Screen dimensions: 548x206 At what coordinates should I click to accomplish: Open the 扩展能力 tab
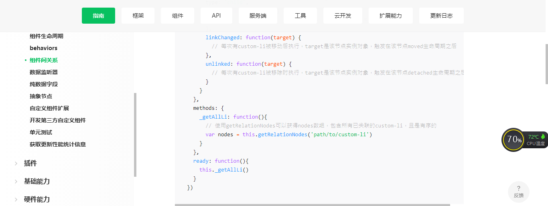point(390,16)
